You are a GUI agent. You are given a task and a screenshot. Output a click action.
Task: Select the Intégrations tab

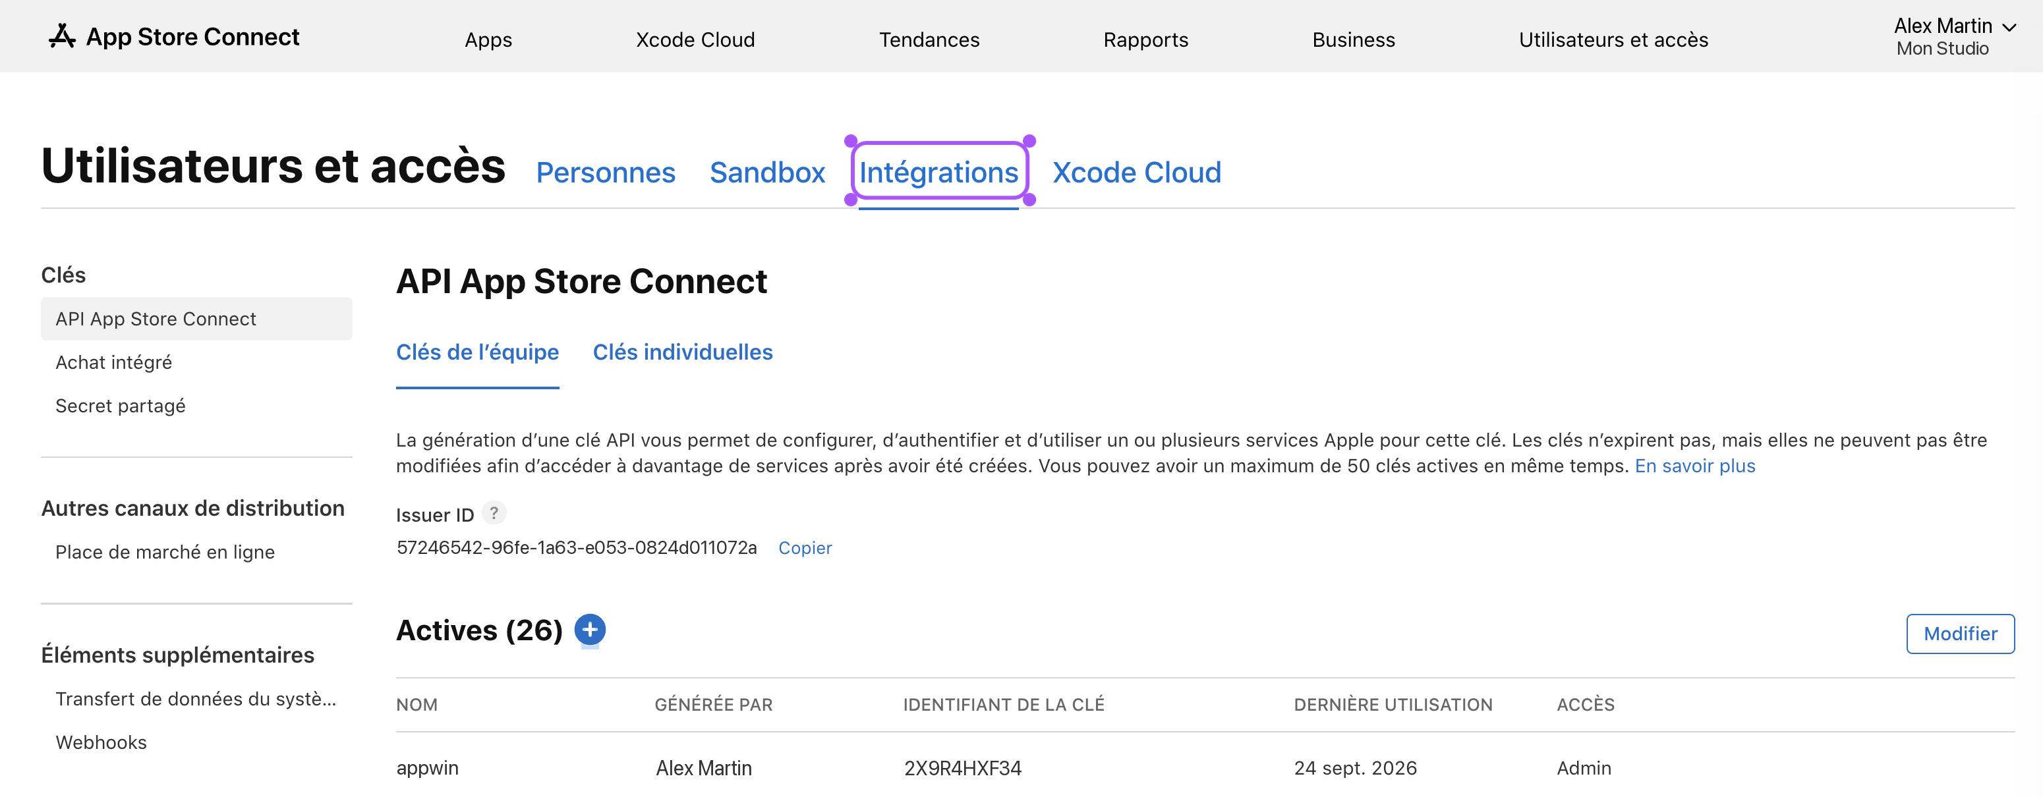tap(938, 172)
